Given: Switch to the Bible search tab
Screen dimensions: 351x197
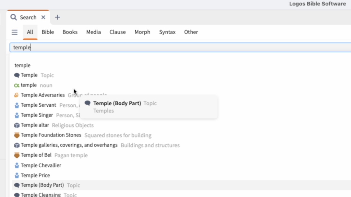Looking at the screenshot, I should pos(48,32).
